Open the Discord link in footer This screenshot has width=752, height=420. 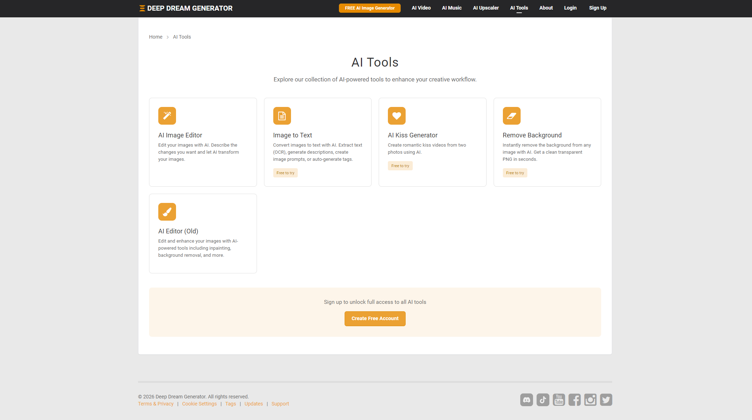tap(526, 400)
